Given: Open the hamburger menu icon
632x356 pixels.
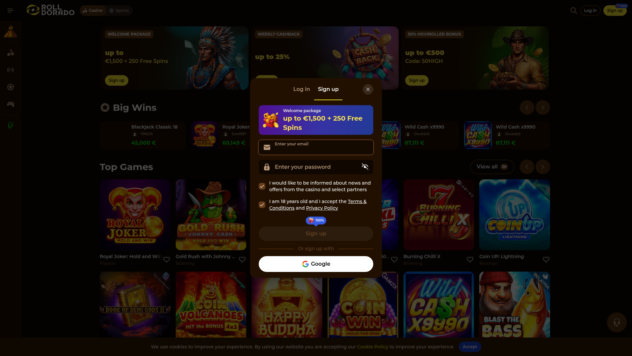Looking at the screenshot, I should [x=11, y=11].
